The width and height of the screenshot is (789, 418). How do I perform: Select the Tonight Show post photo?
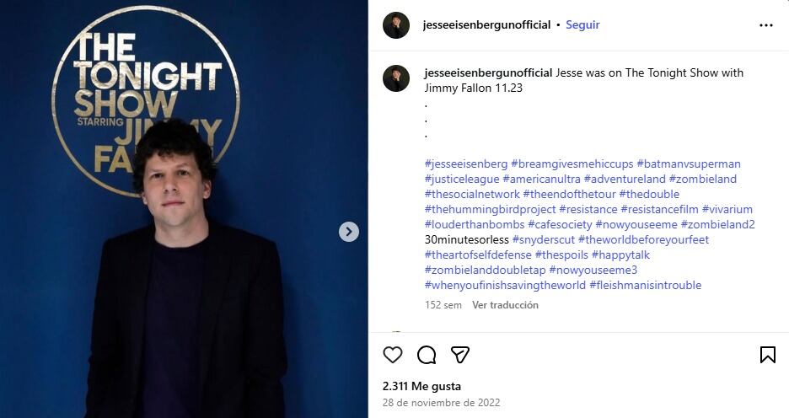pyautogui.click(x=184, y=209)
